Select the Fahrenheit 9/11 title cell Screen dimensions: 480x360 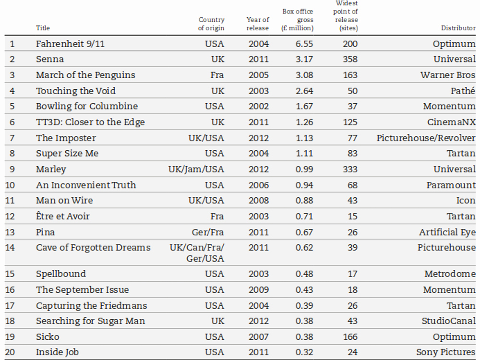(x=70, y=44)
